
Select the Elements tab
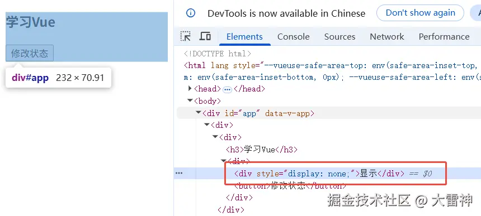point(244,37)
